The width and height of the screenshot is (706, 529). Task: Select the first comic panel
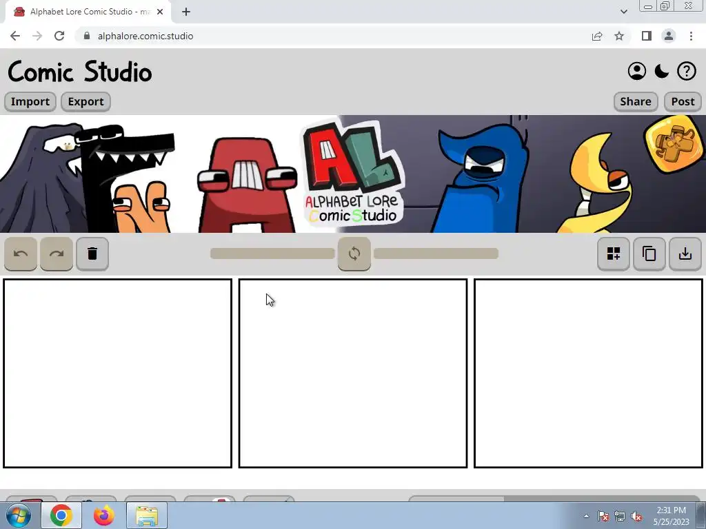117,373
